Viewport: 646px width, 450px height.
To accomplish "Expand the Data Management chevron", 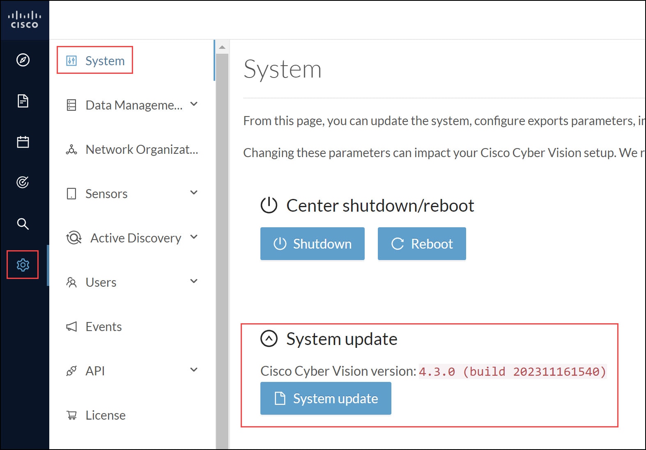I will (x=194, y=104).
